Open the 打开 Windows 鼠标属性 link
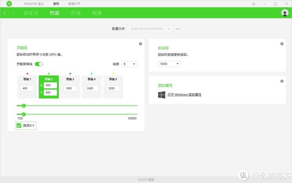This screenshot has width=292, height=183. pos(184,95)
